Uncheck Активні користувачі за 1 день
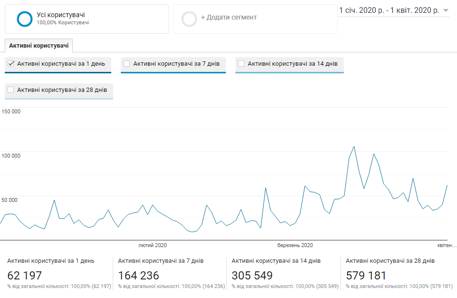Viewport: 457px width, 298px height. point(11,63)
